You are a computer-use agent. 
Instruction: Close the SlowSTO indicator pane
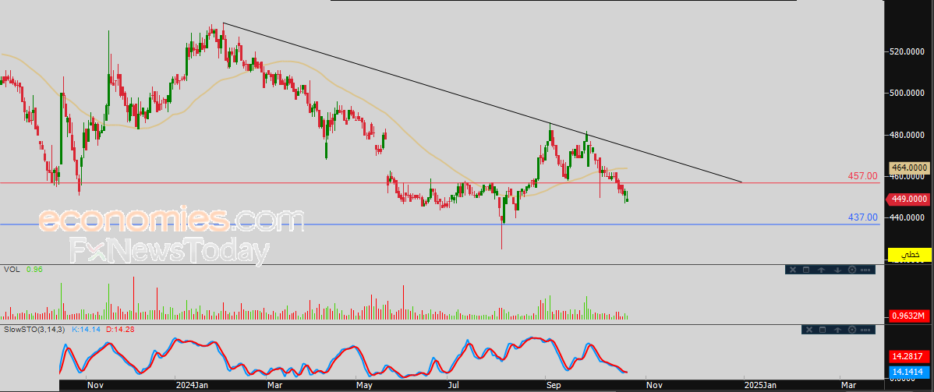tap(808, 330)
